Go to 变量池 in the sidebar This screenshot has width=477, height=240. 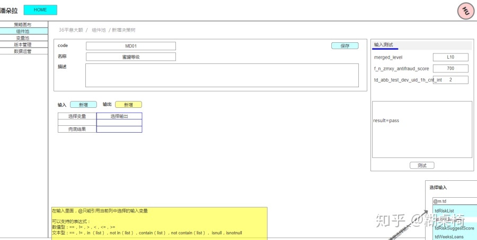tap(23, 38)
